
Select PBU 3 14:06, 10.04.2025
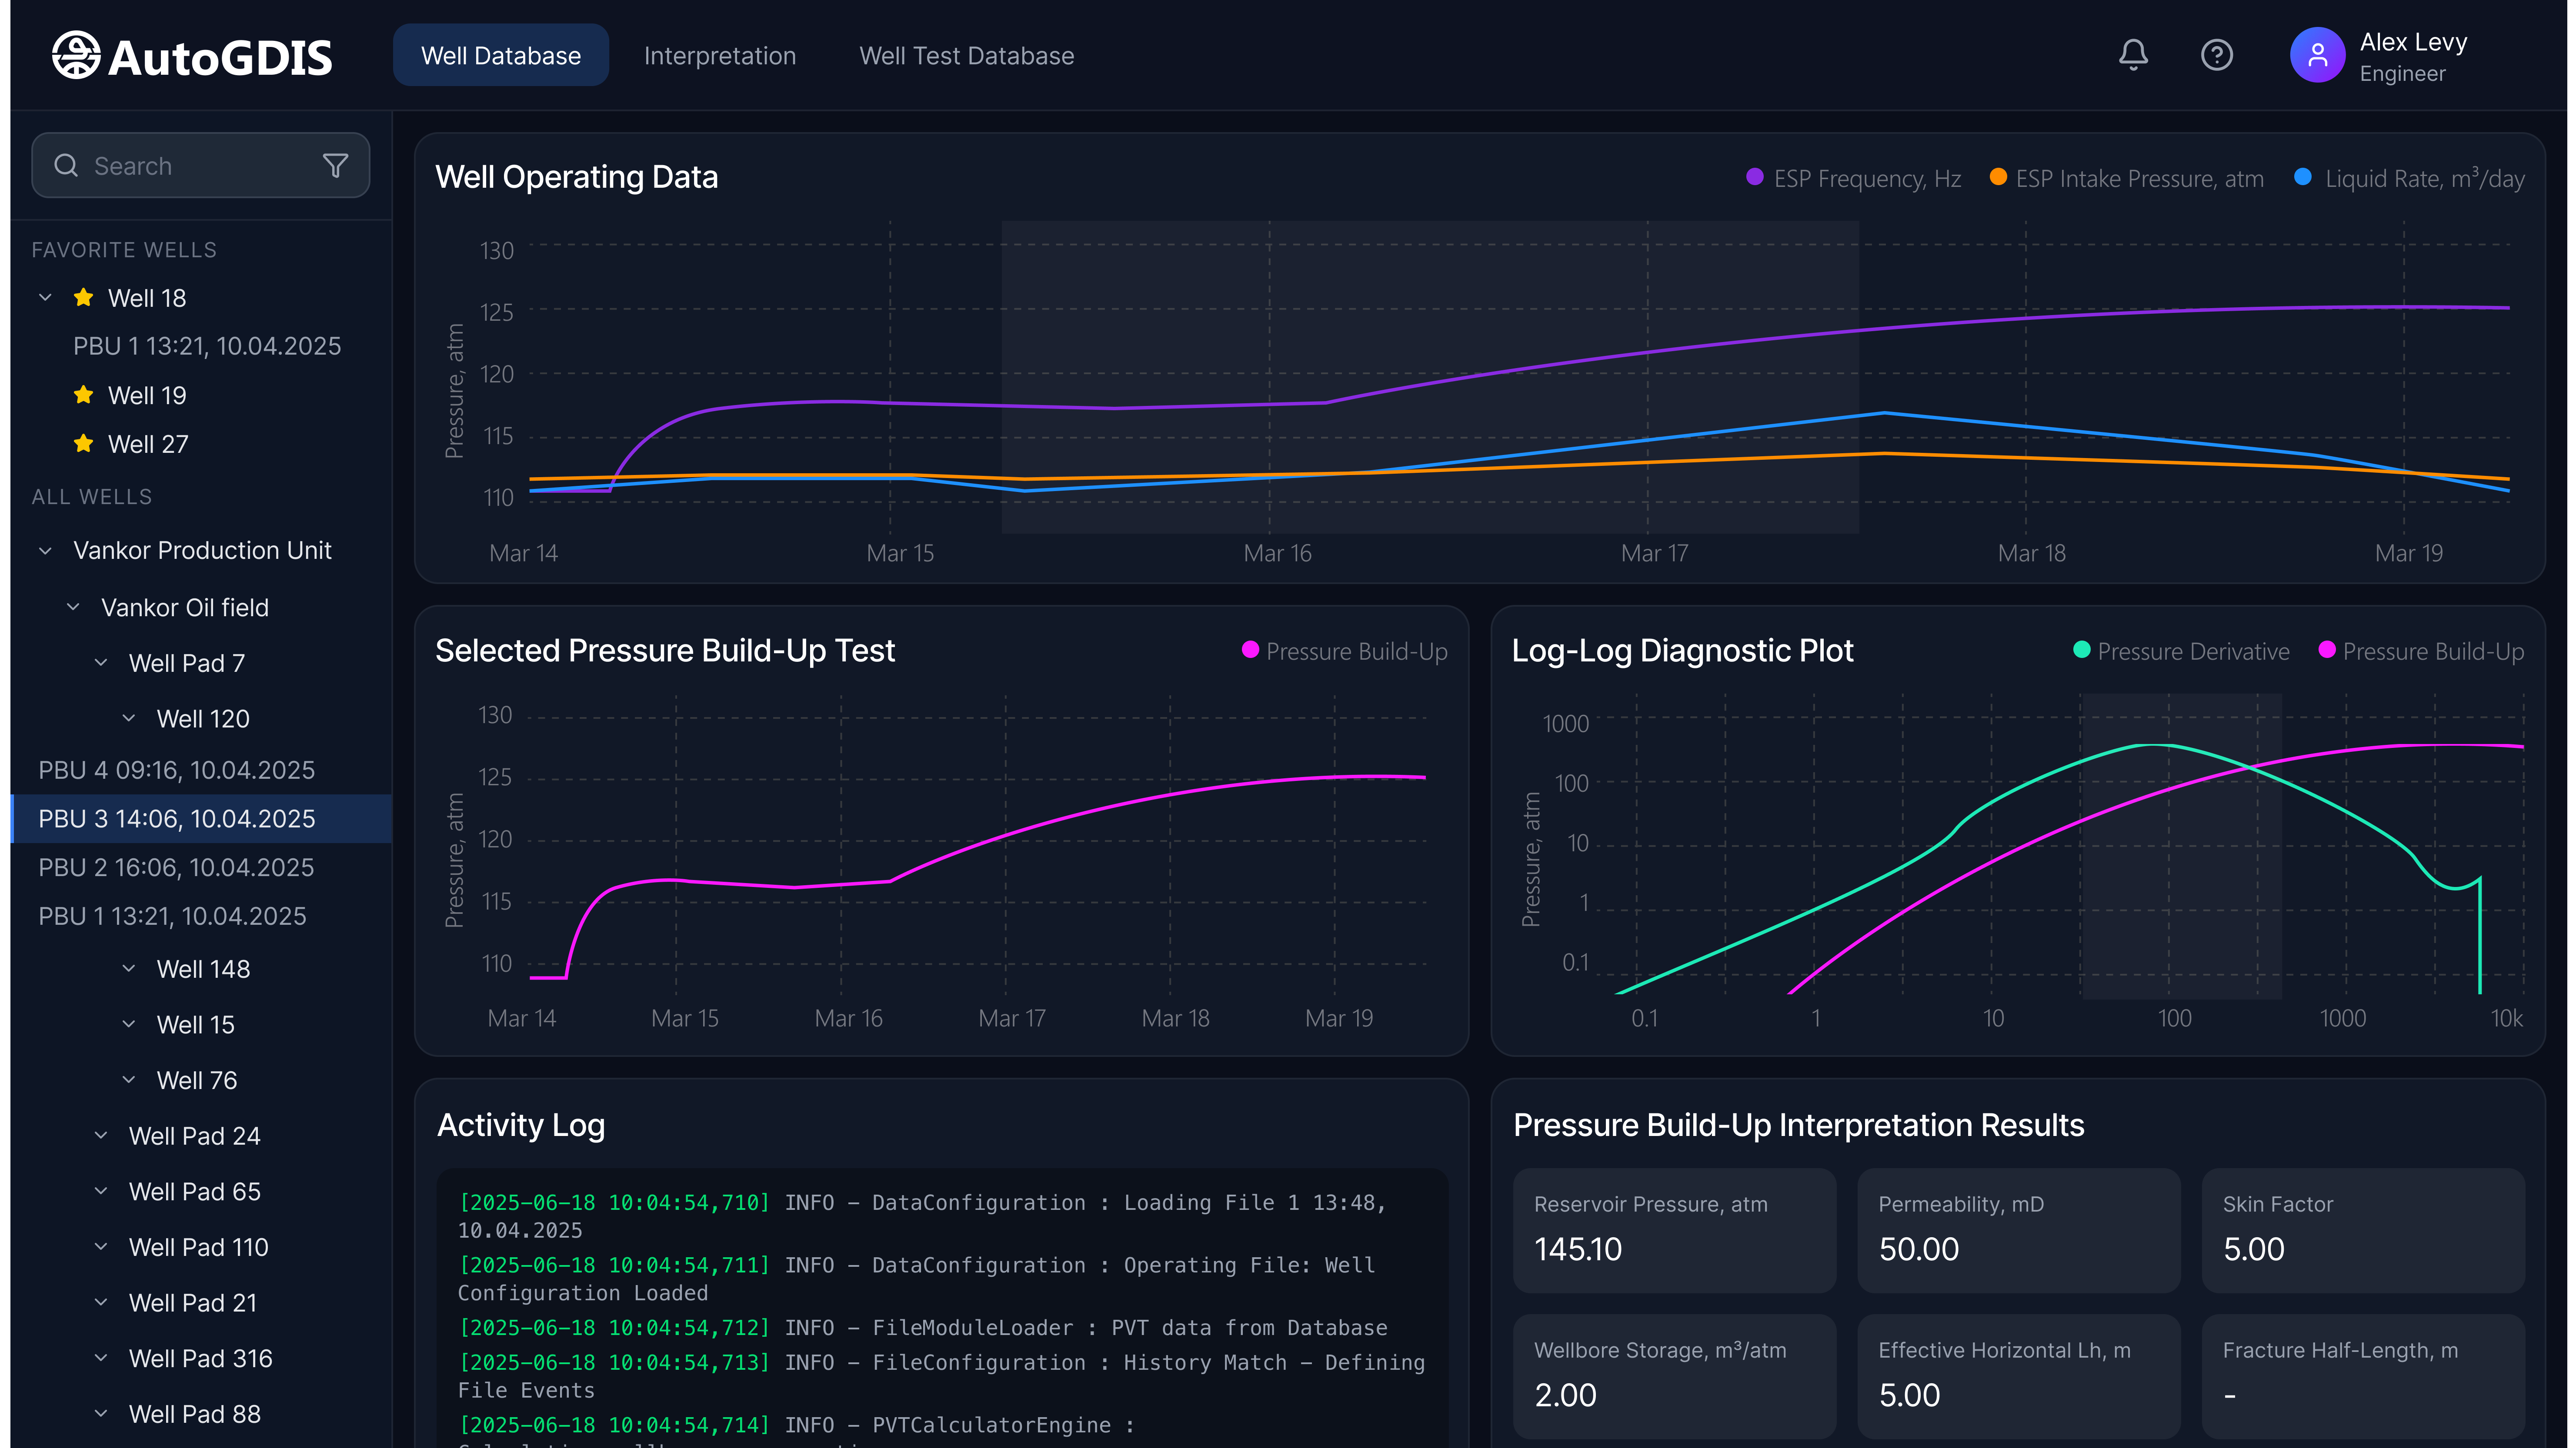pos(200,818)
